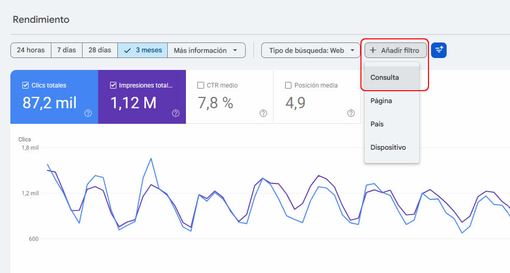Choose País from the filter menu
510x273 pixels.
click(392, 124)
